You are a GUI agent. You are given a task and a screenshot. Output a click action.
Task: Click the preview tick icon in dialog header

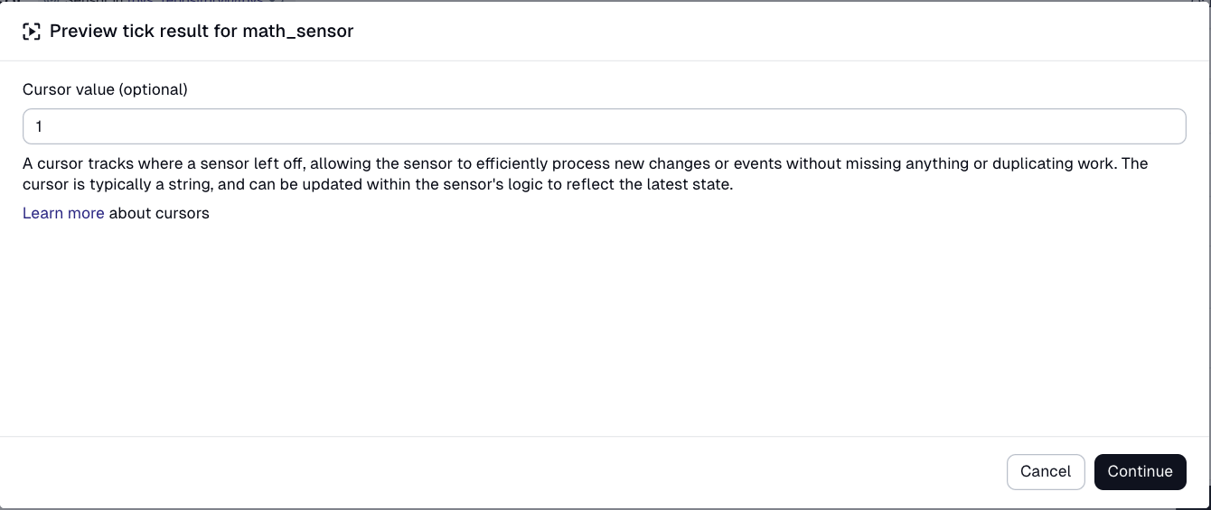pyautogui.click(x=32, y=32)
